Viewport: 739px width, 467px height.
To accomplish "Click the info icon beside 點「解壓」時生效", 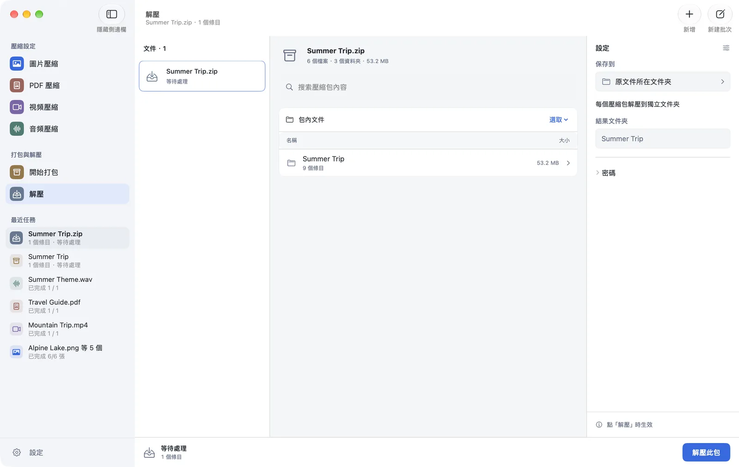I will (x=599, y=425).
